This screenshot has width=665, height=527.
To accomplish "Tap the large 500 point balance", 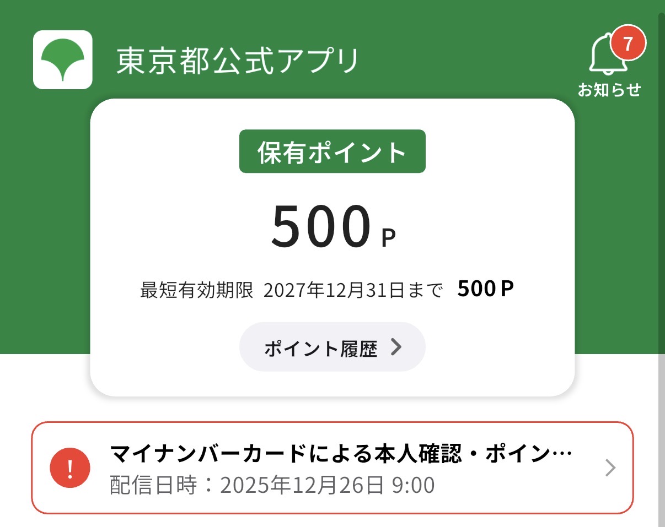I will (320, 226).
